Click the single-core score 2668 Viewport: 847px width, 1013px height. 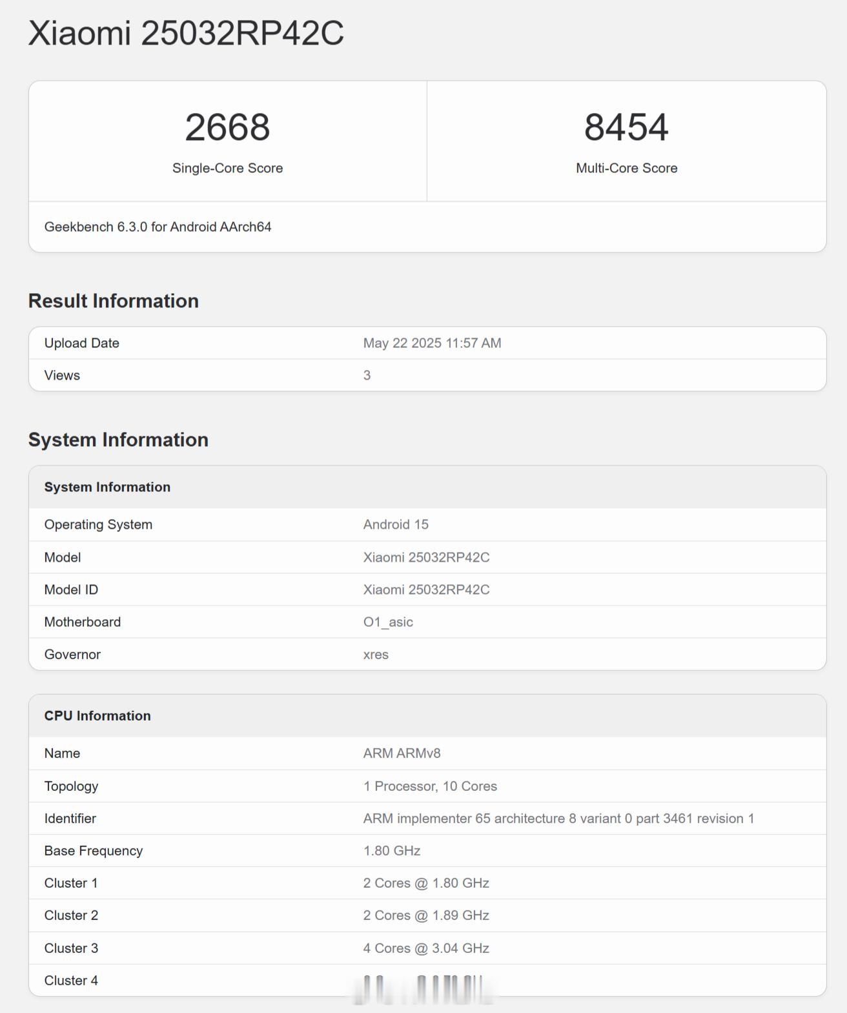227,127
